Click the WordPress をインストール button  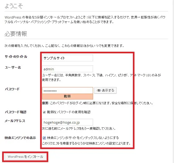coord(26,157)
